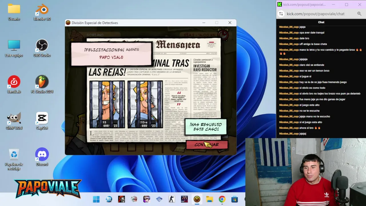Click the ¡HAS RESUELTO ESTE CASO! box
This screenshot has height=206, width=366.
tap(206, 127)
